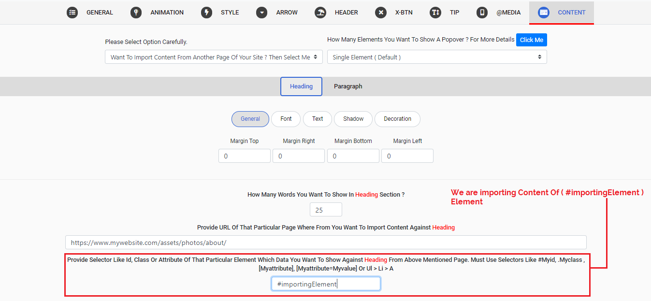Expand the Single Element (Default) dropdown
The width and height of the screenshot is (651, 301).
(436, 57)
